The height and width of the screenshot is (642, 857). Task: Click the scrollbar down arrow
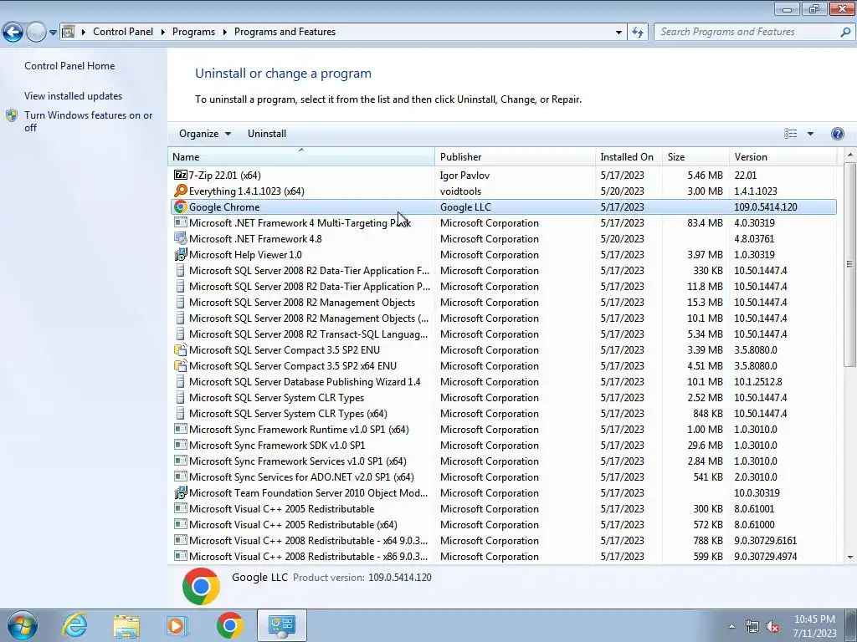tap(850, 558)
